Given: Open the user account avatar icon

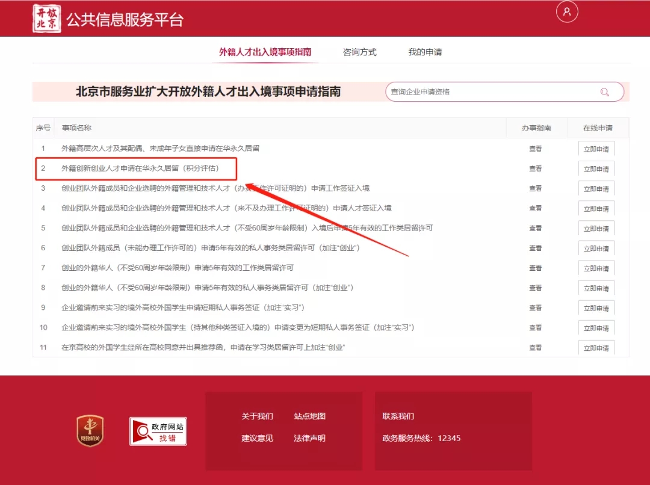Looking at the screenshot, I should point(567,11).
